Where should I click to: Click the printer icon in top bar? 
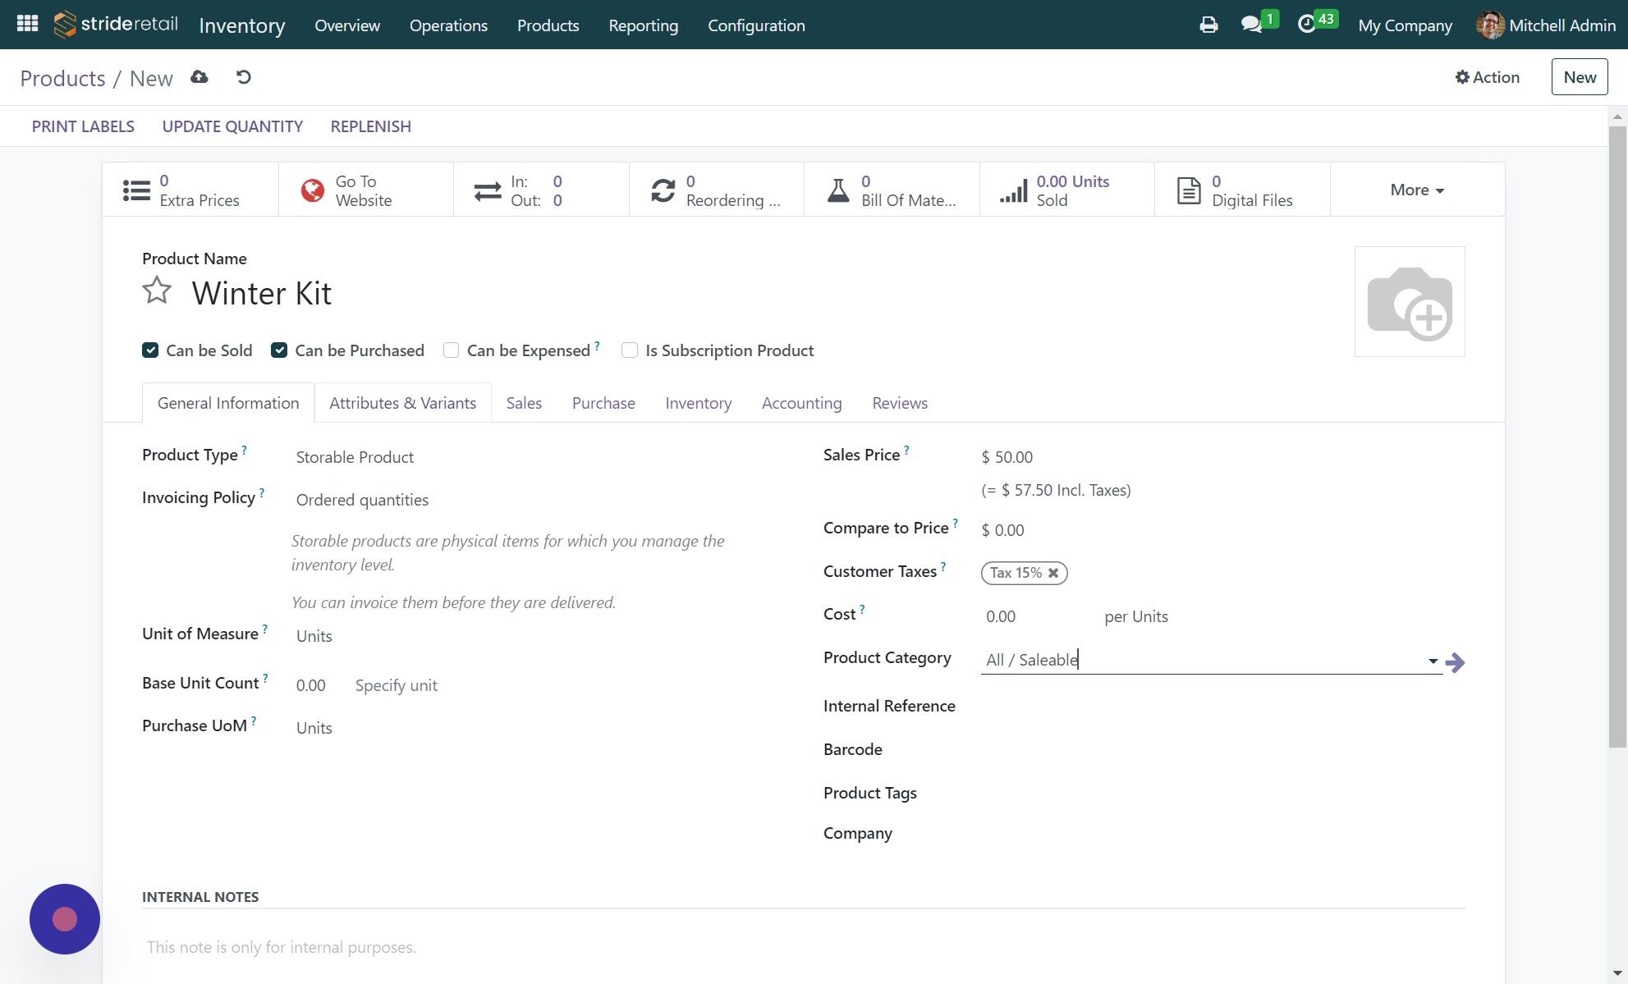[1208, 25]
